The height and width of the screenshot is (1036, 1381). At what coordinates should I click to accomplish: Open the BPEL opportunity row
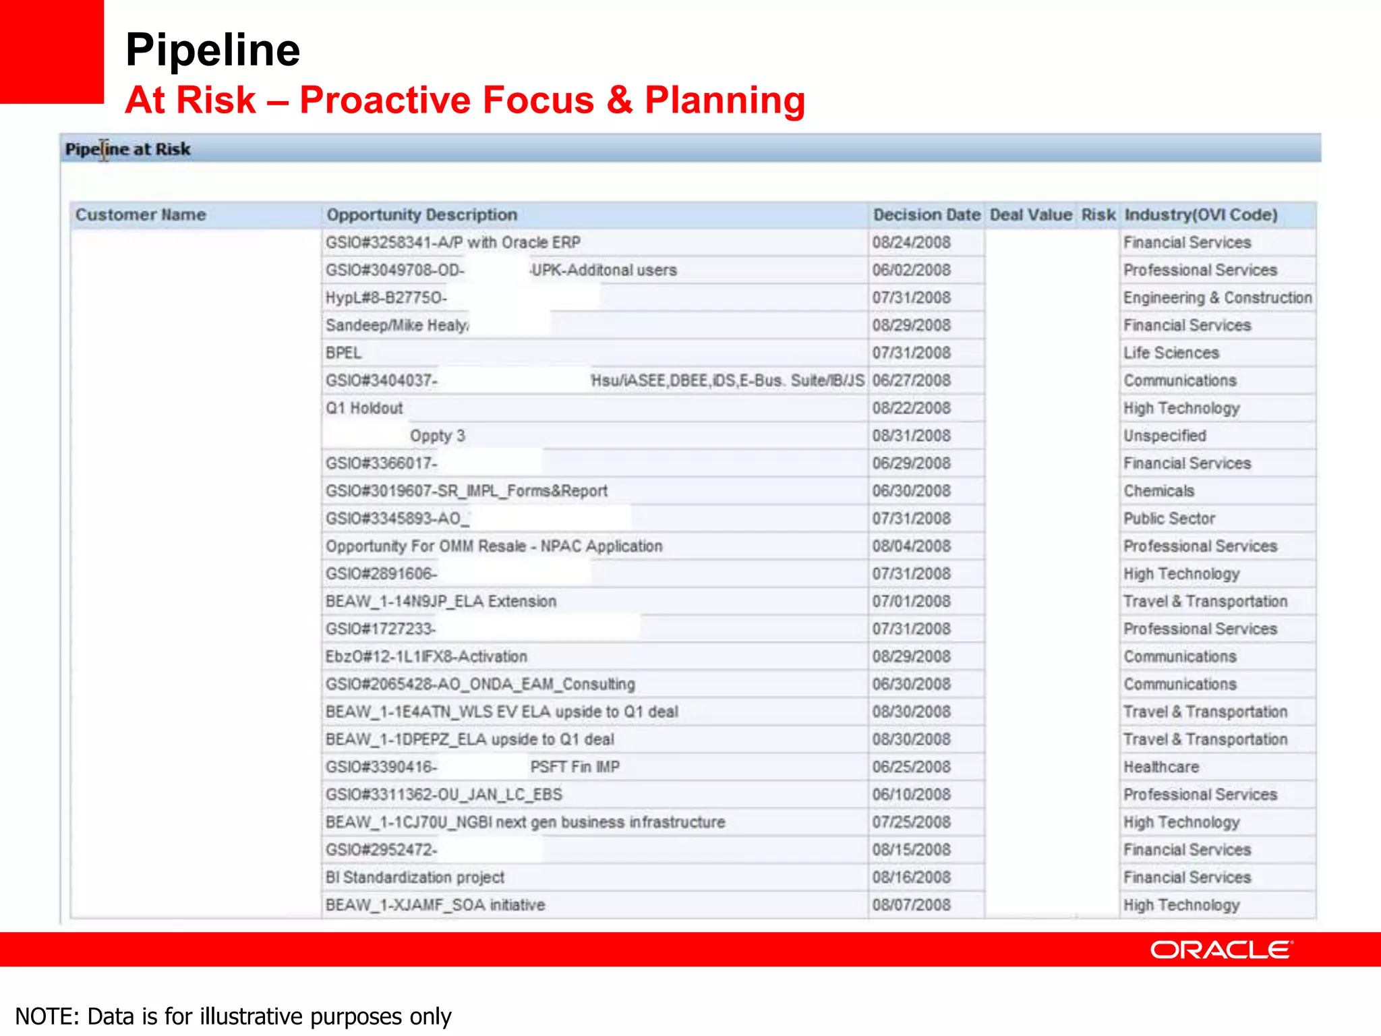pyautogui.click(x=344, y=353)
